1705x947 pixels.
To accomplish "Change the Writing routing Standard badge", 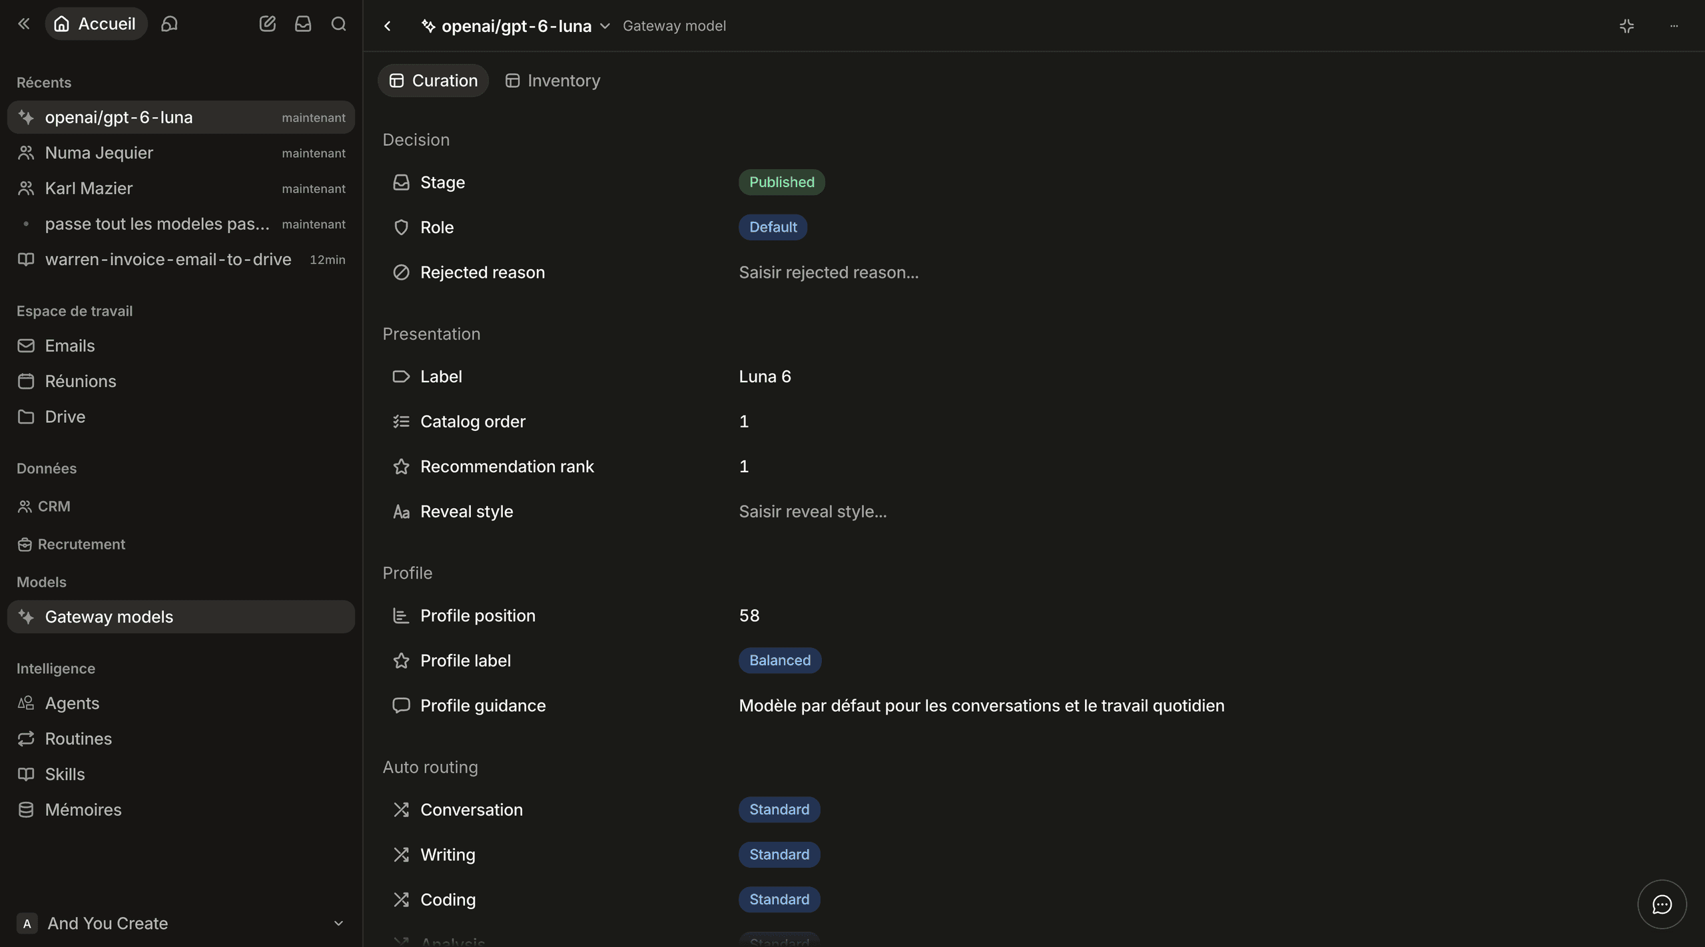I will click(x=779, y=854).
